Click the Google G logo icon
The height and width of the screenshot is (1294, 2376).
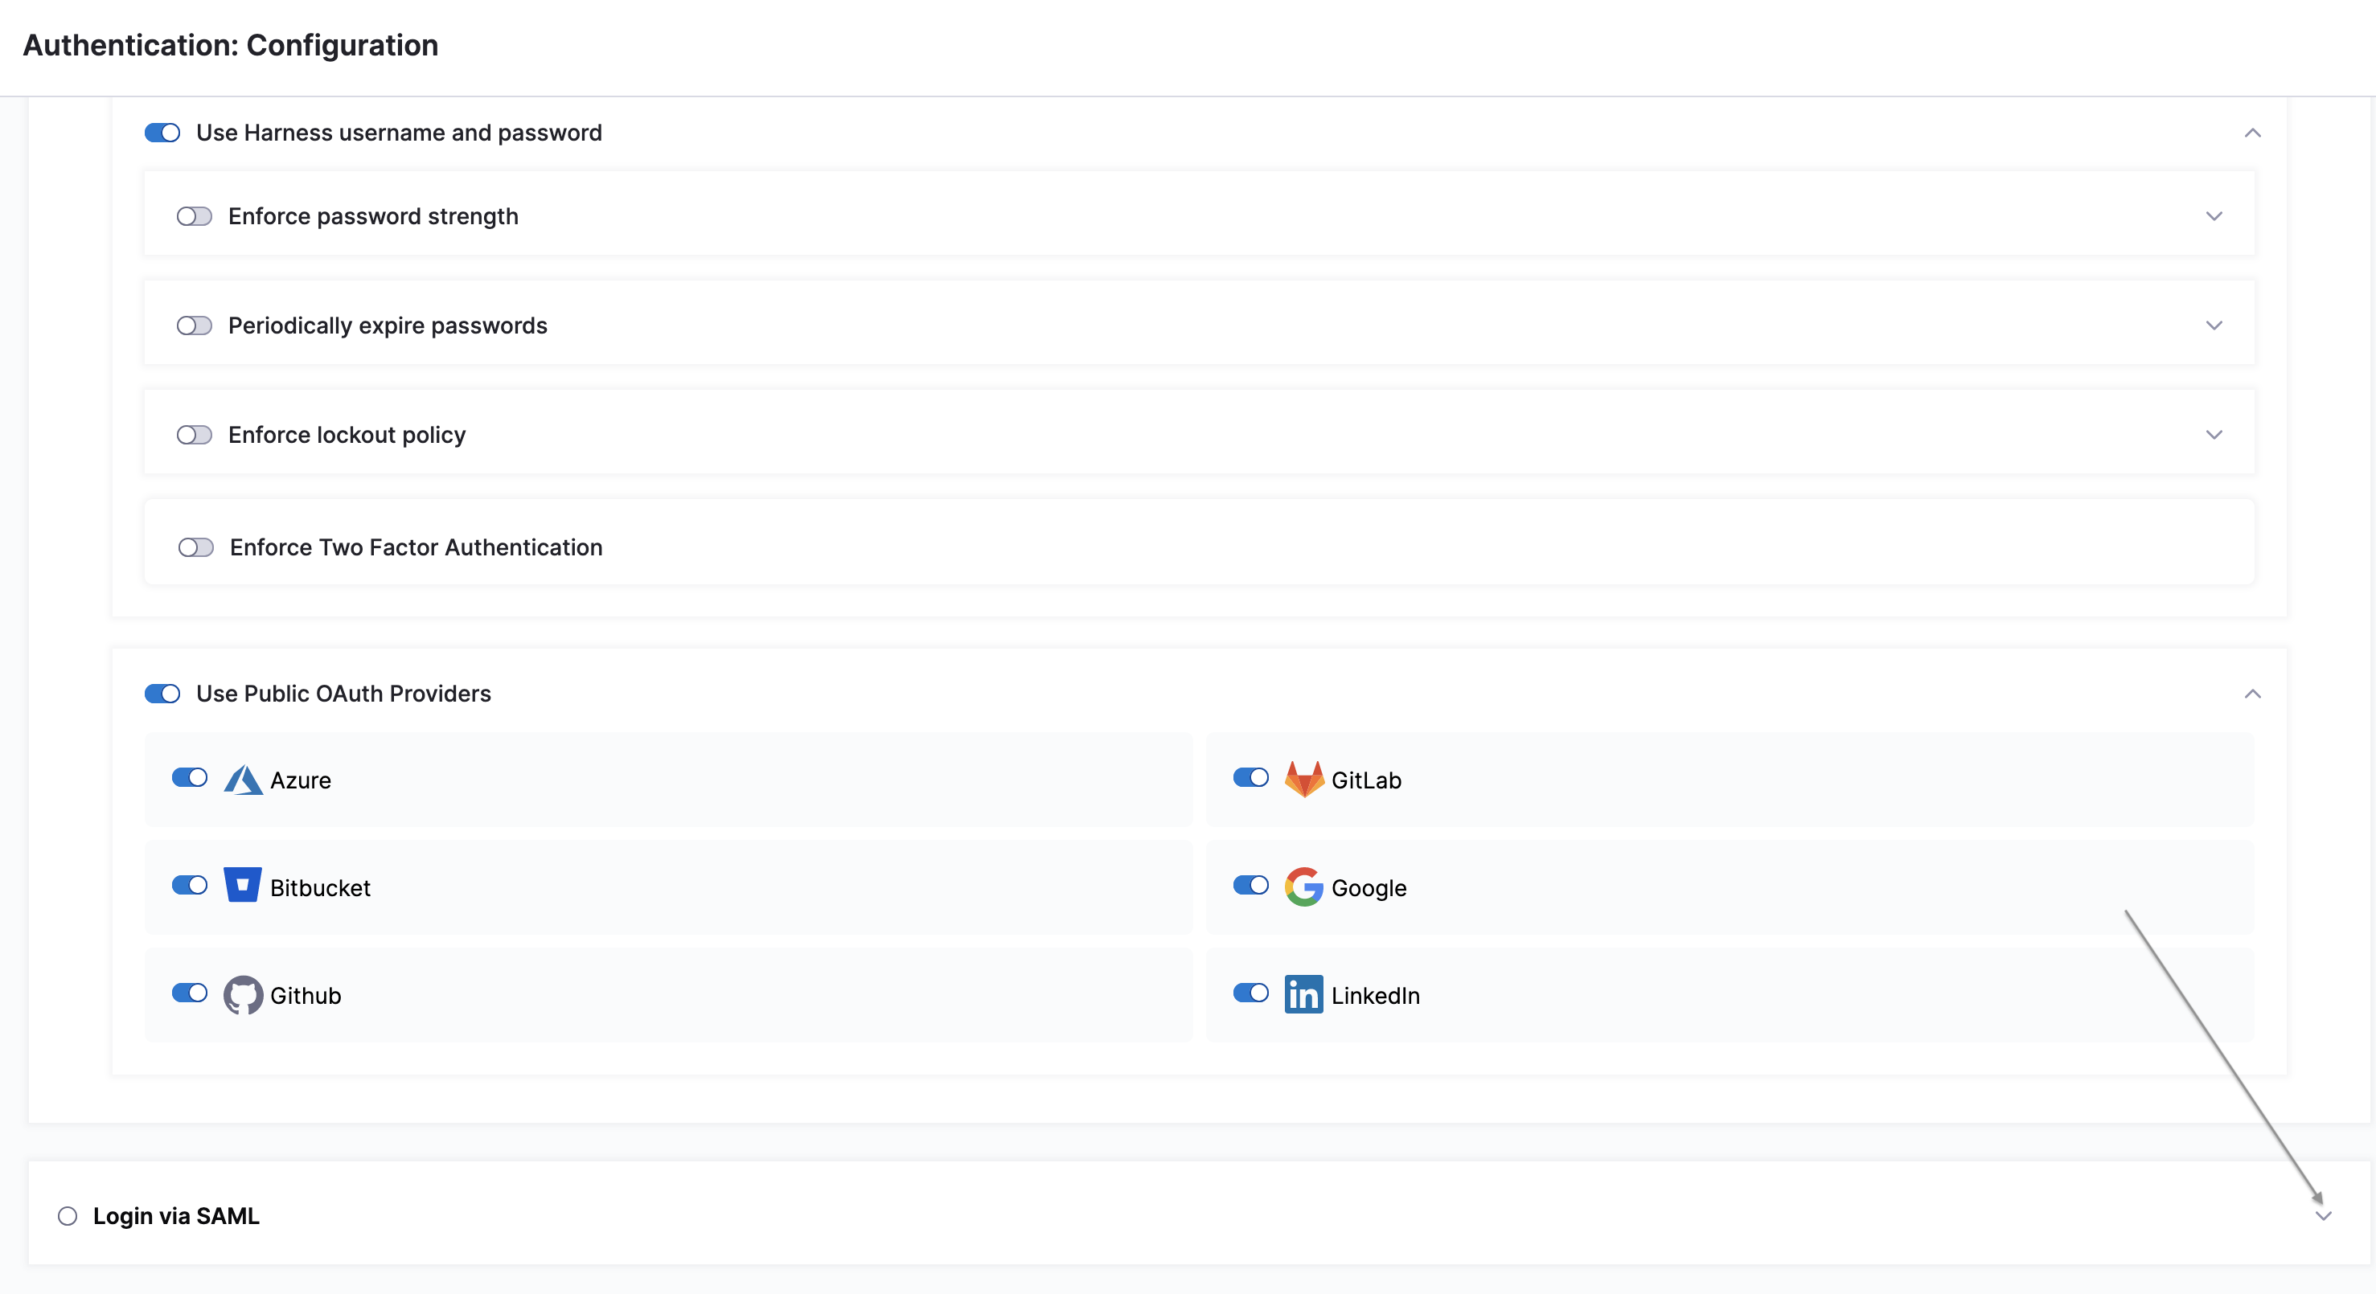(1304, 887)
